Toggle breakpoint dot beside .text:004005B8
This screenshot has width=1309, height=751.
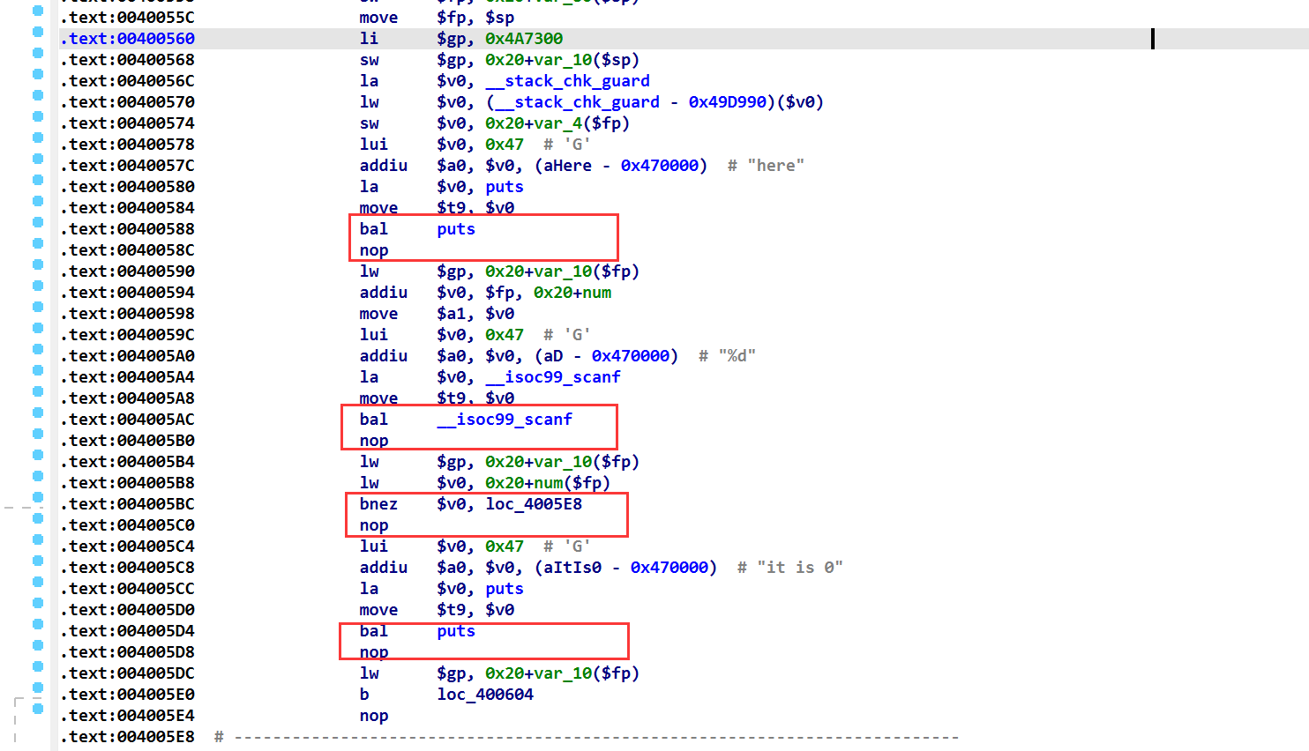point(38,476)
